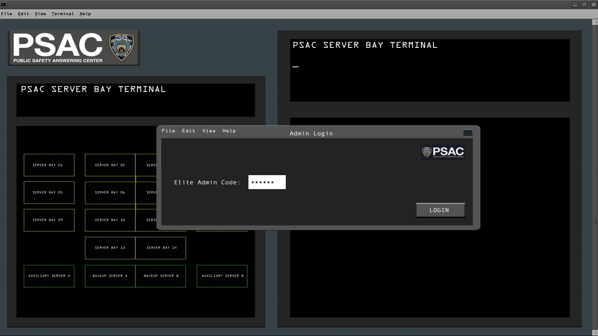Click the police department badge on the PSAC banner

[122, 47]
